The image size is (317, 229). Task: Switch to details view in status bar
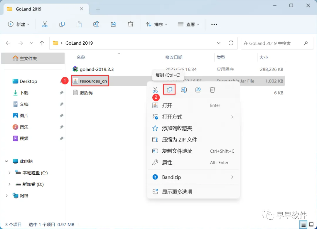pyautogui.click(x=303, y=225)
